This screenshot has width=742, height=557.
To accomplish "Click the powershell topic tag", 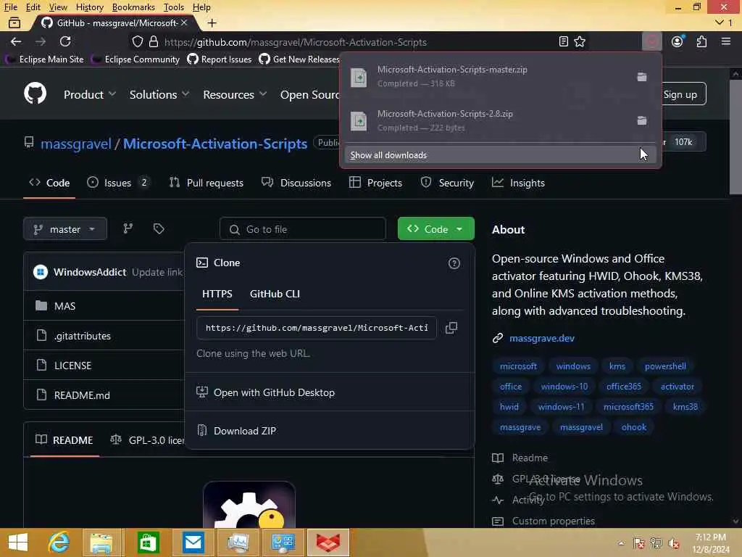I will pyautogui.click(x=665, y=366).
